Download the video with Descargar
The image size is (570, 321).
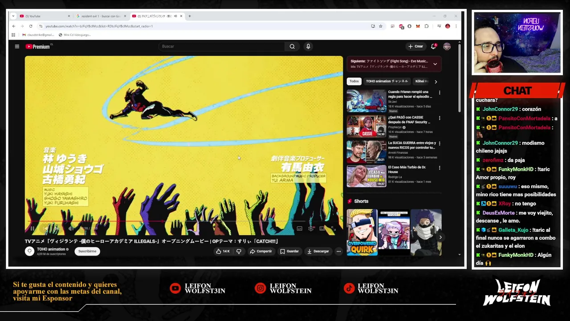318,251
